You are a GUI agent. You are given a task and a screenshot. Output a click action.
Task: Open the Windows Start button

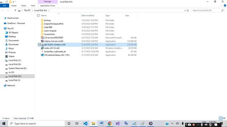(x=4, y=123)
